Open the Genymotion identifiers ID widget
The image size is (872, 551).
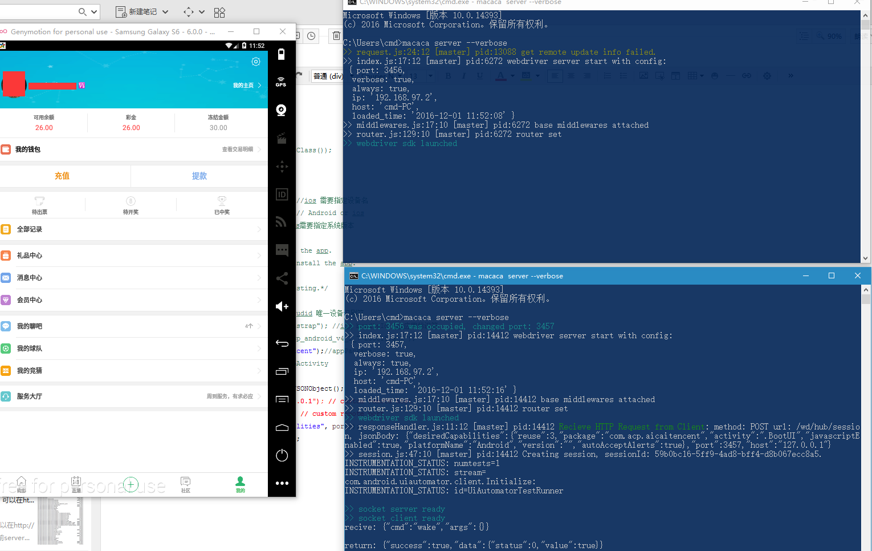point(282,195)
